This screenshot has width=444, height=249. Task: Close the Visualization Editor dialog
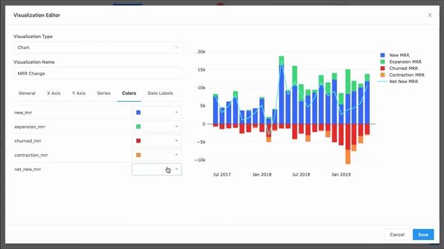429,15
